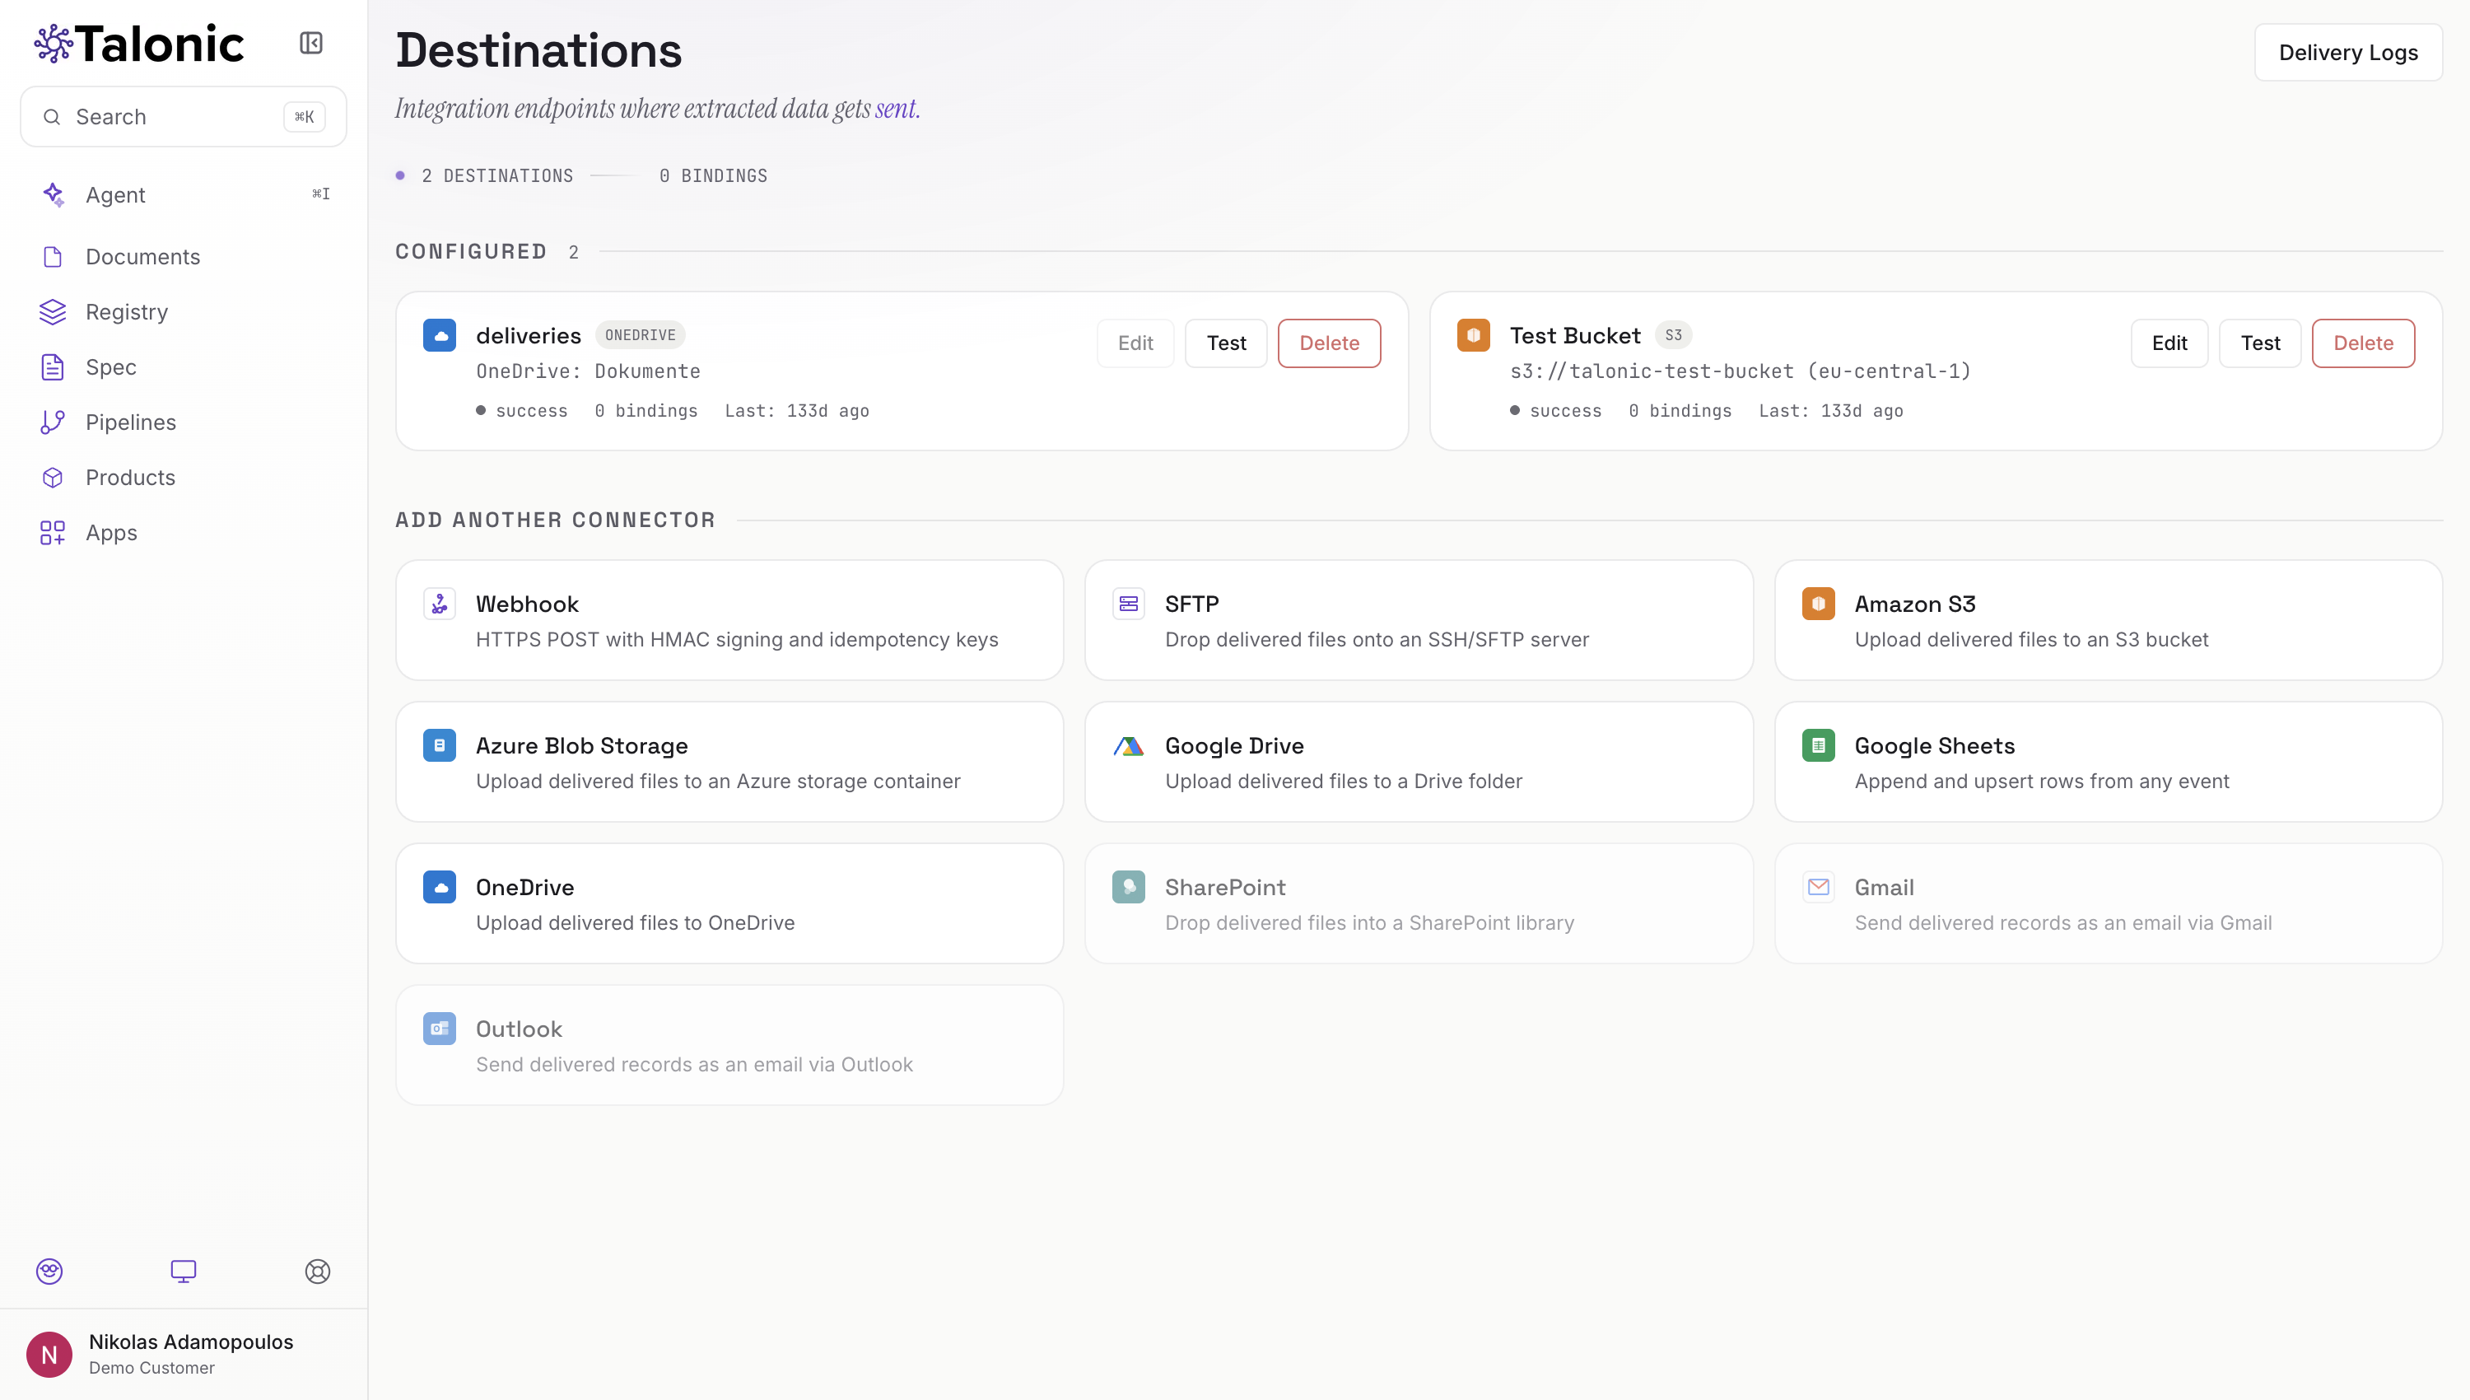Image resolution: width=2470 pixels, height=1400 pixels.
Task: Add an Amazon S3 connector
Action: pos(2108,620)
